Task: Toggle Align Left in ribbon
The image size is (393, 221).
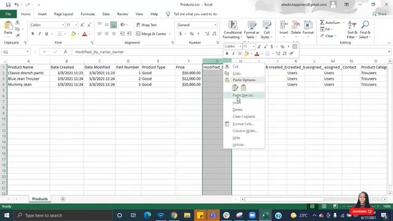Action: click(x=99, y=34)
